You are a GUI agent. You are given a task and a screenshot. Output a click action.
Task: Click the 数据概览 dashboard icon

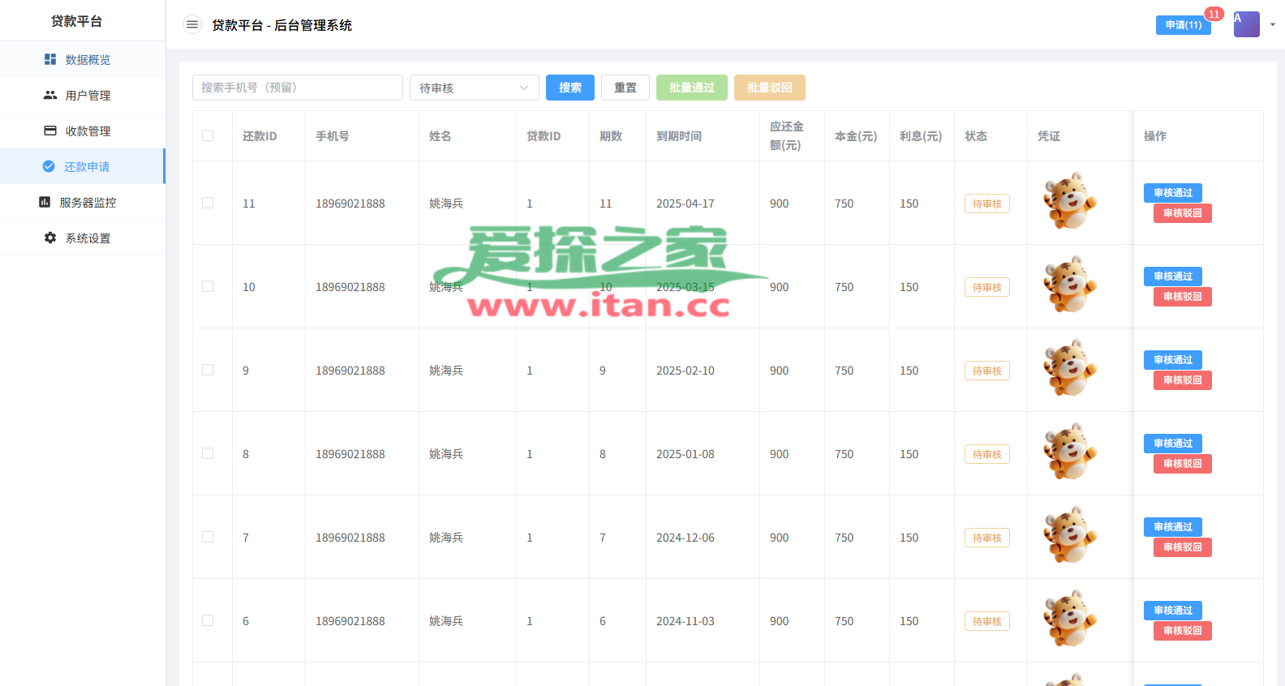pos(50,59)
